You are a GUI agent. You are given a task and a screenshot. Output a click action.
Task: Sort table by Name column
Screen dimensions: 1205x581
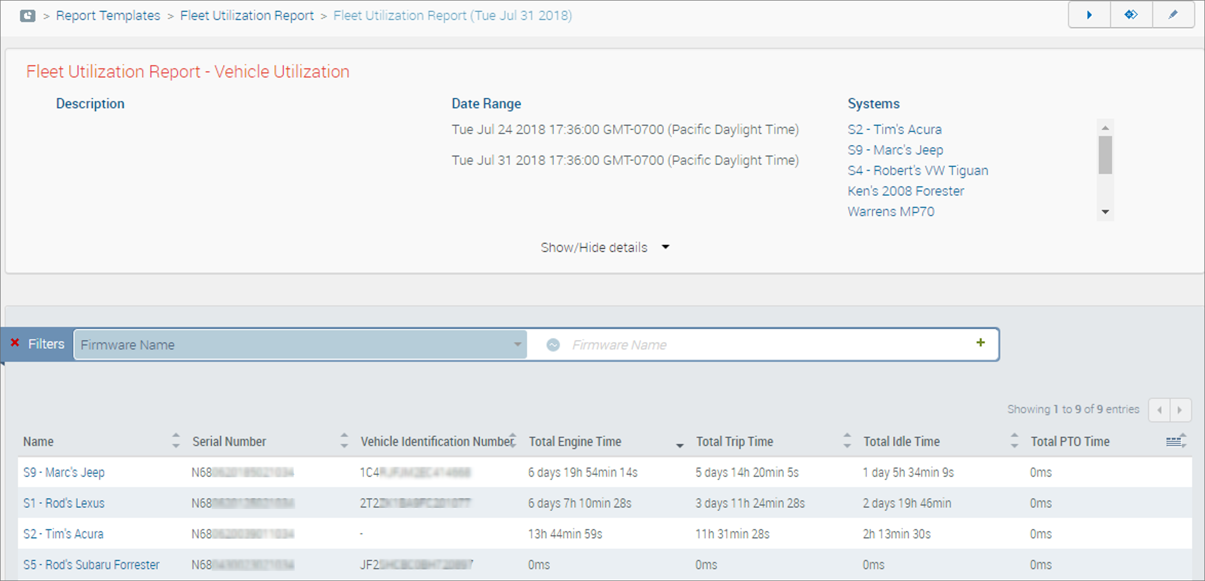click(x=38, y=442)
